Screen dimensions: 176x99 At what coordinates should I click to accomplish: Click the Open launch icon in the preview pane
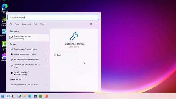click(x=54, y=55)
